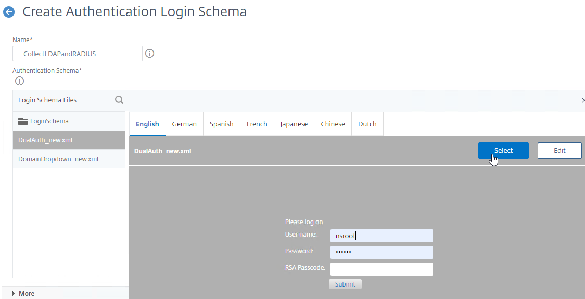Switch to the German tab
This screenshot has height=299, width=585.
pos(184,124)
